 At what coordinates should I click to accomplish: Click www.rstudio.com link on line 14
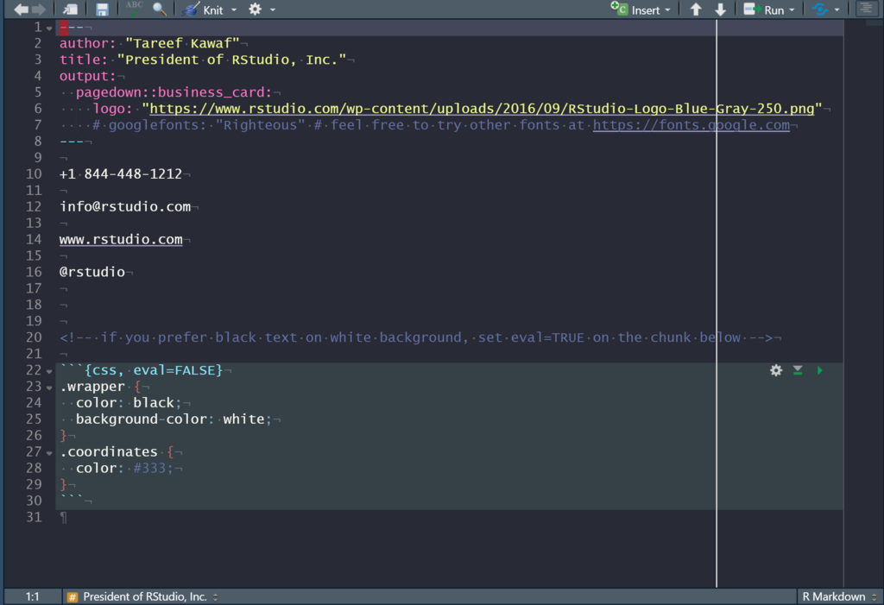point(121,240)
